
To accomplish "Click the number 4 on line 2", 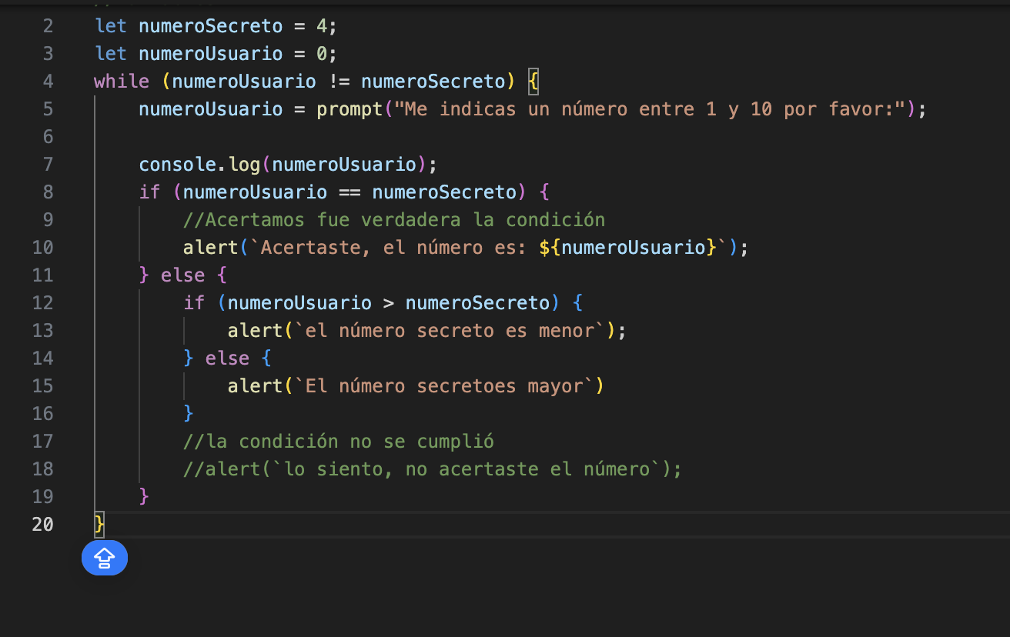I will 322,26.
